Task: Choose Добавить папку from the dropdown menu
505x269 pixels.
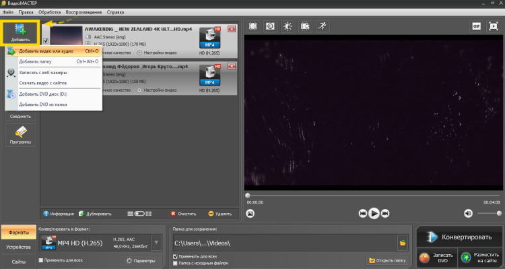Action: 54,61
